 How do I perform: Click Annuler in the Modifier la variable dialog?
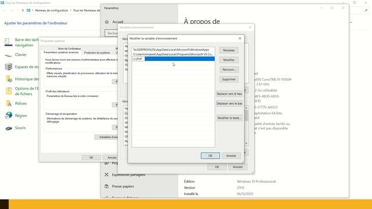click(231, 156)
